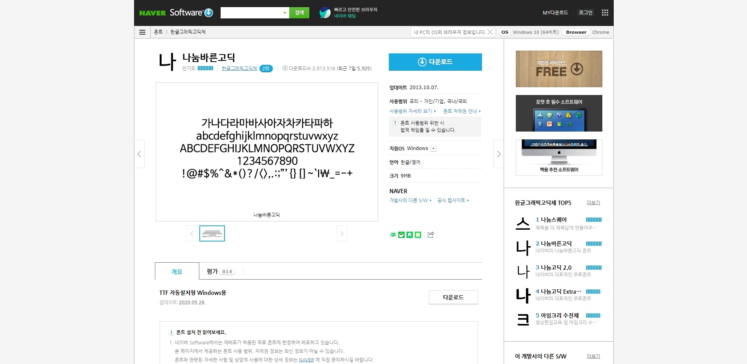Viewport: 747px width, 364px height.
Task: Click the 아임크리 수진체 font icon
Action: [523, 320]
